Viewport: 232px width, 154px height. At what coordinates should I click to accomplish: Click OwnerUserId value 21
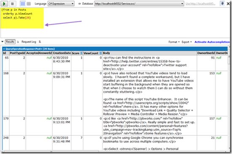point(213,138)
